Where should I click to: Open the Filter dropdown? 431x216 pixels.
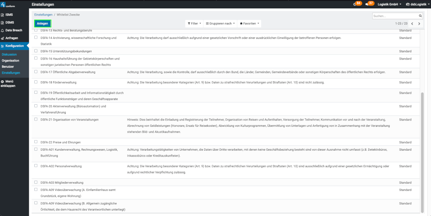[194, 23]
